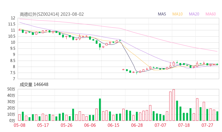Click the 07-18 date axis label

tap(184, 125)
